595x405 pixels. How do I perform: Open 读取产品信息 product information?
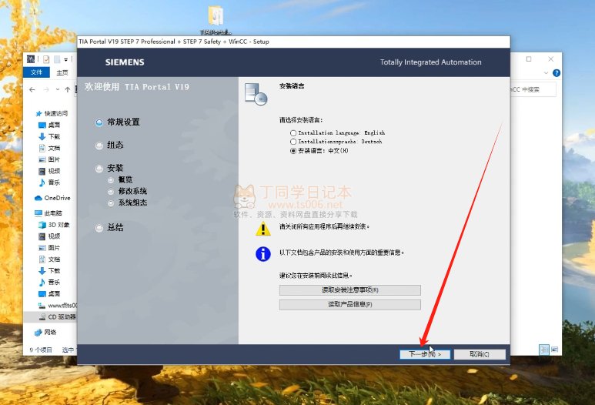(350, 304)
